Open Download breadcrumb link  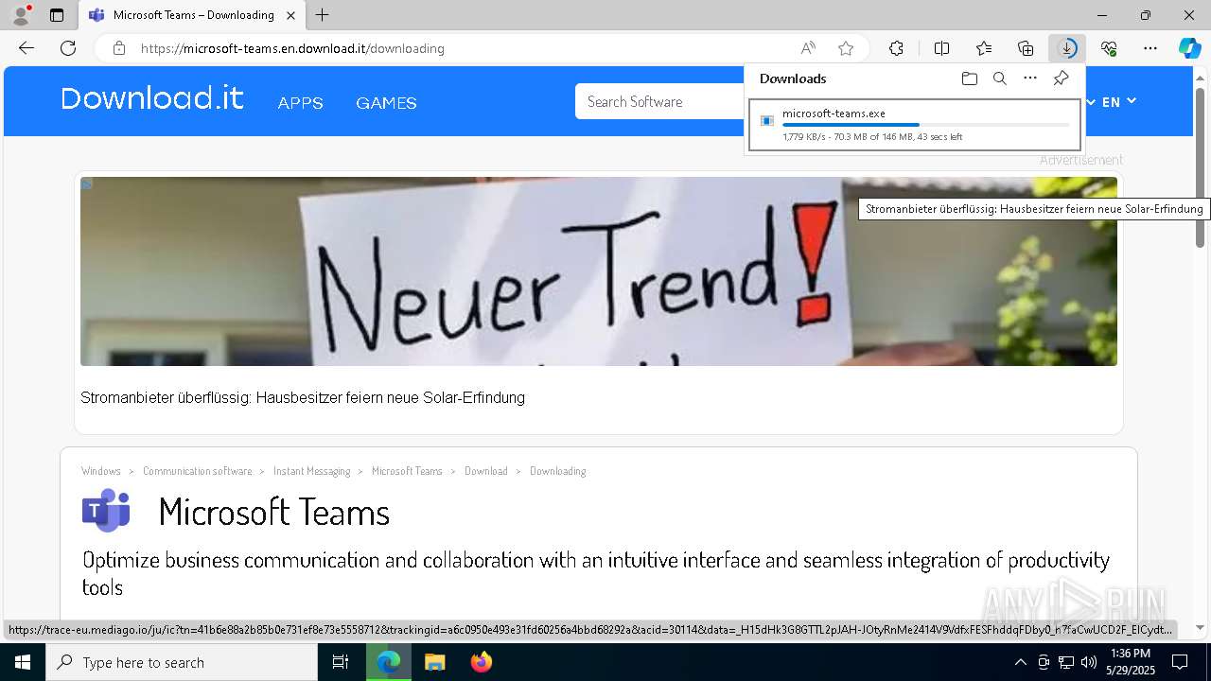pyautogui.click(x=486, y=471)
